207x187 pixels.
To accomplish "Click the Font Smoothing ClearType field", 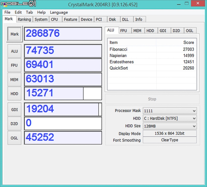I will click(x=170, y=140).
